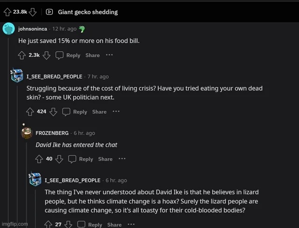Open more options on FR0ZENBERG's comment
This screenshot has width=299, height=228.
coord(121,159)
